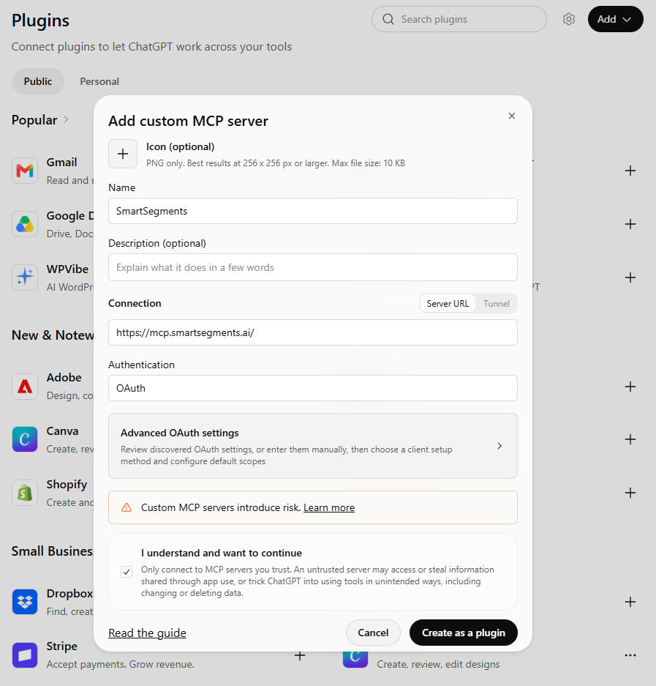Open the Stripe plugin icon
The height and width of the screenshot is (686, 656).
coord(25,655)
